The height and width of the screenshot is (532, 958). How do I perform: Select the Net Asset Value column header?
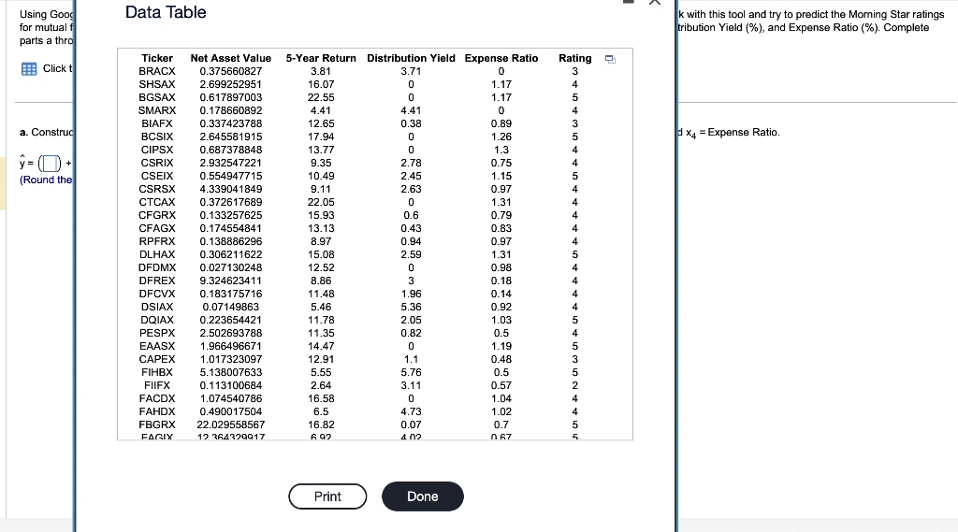pos(231,58)
